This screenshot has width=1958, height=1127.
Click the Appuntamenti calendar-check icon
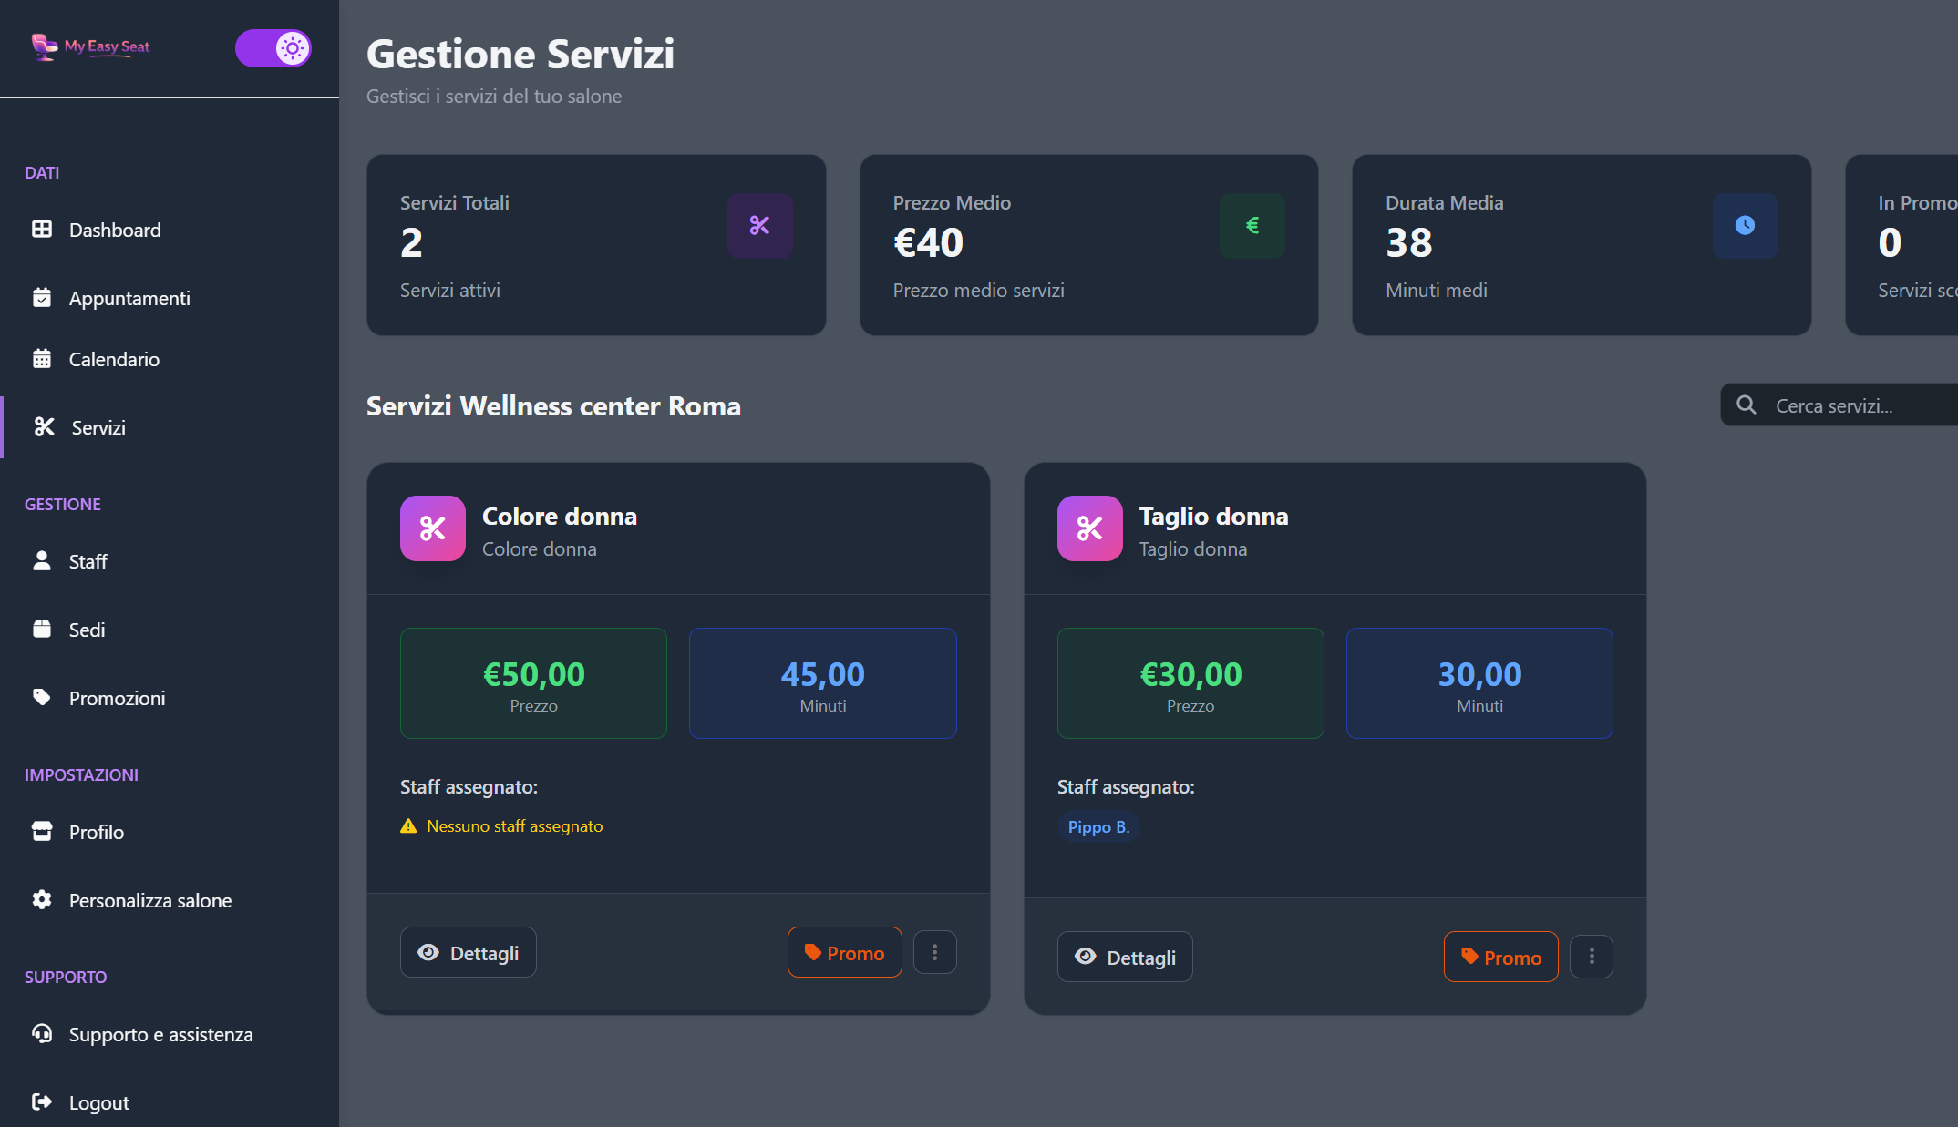(x=42, y=298)
